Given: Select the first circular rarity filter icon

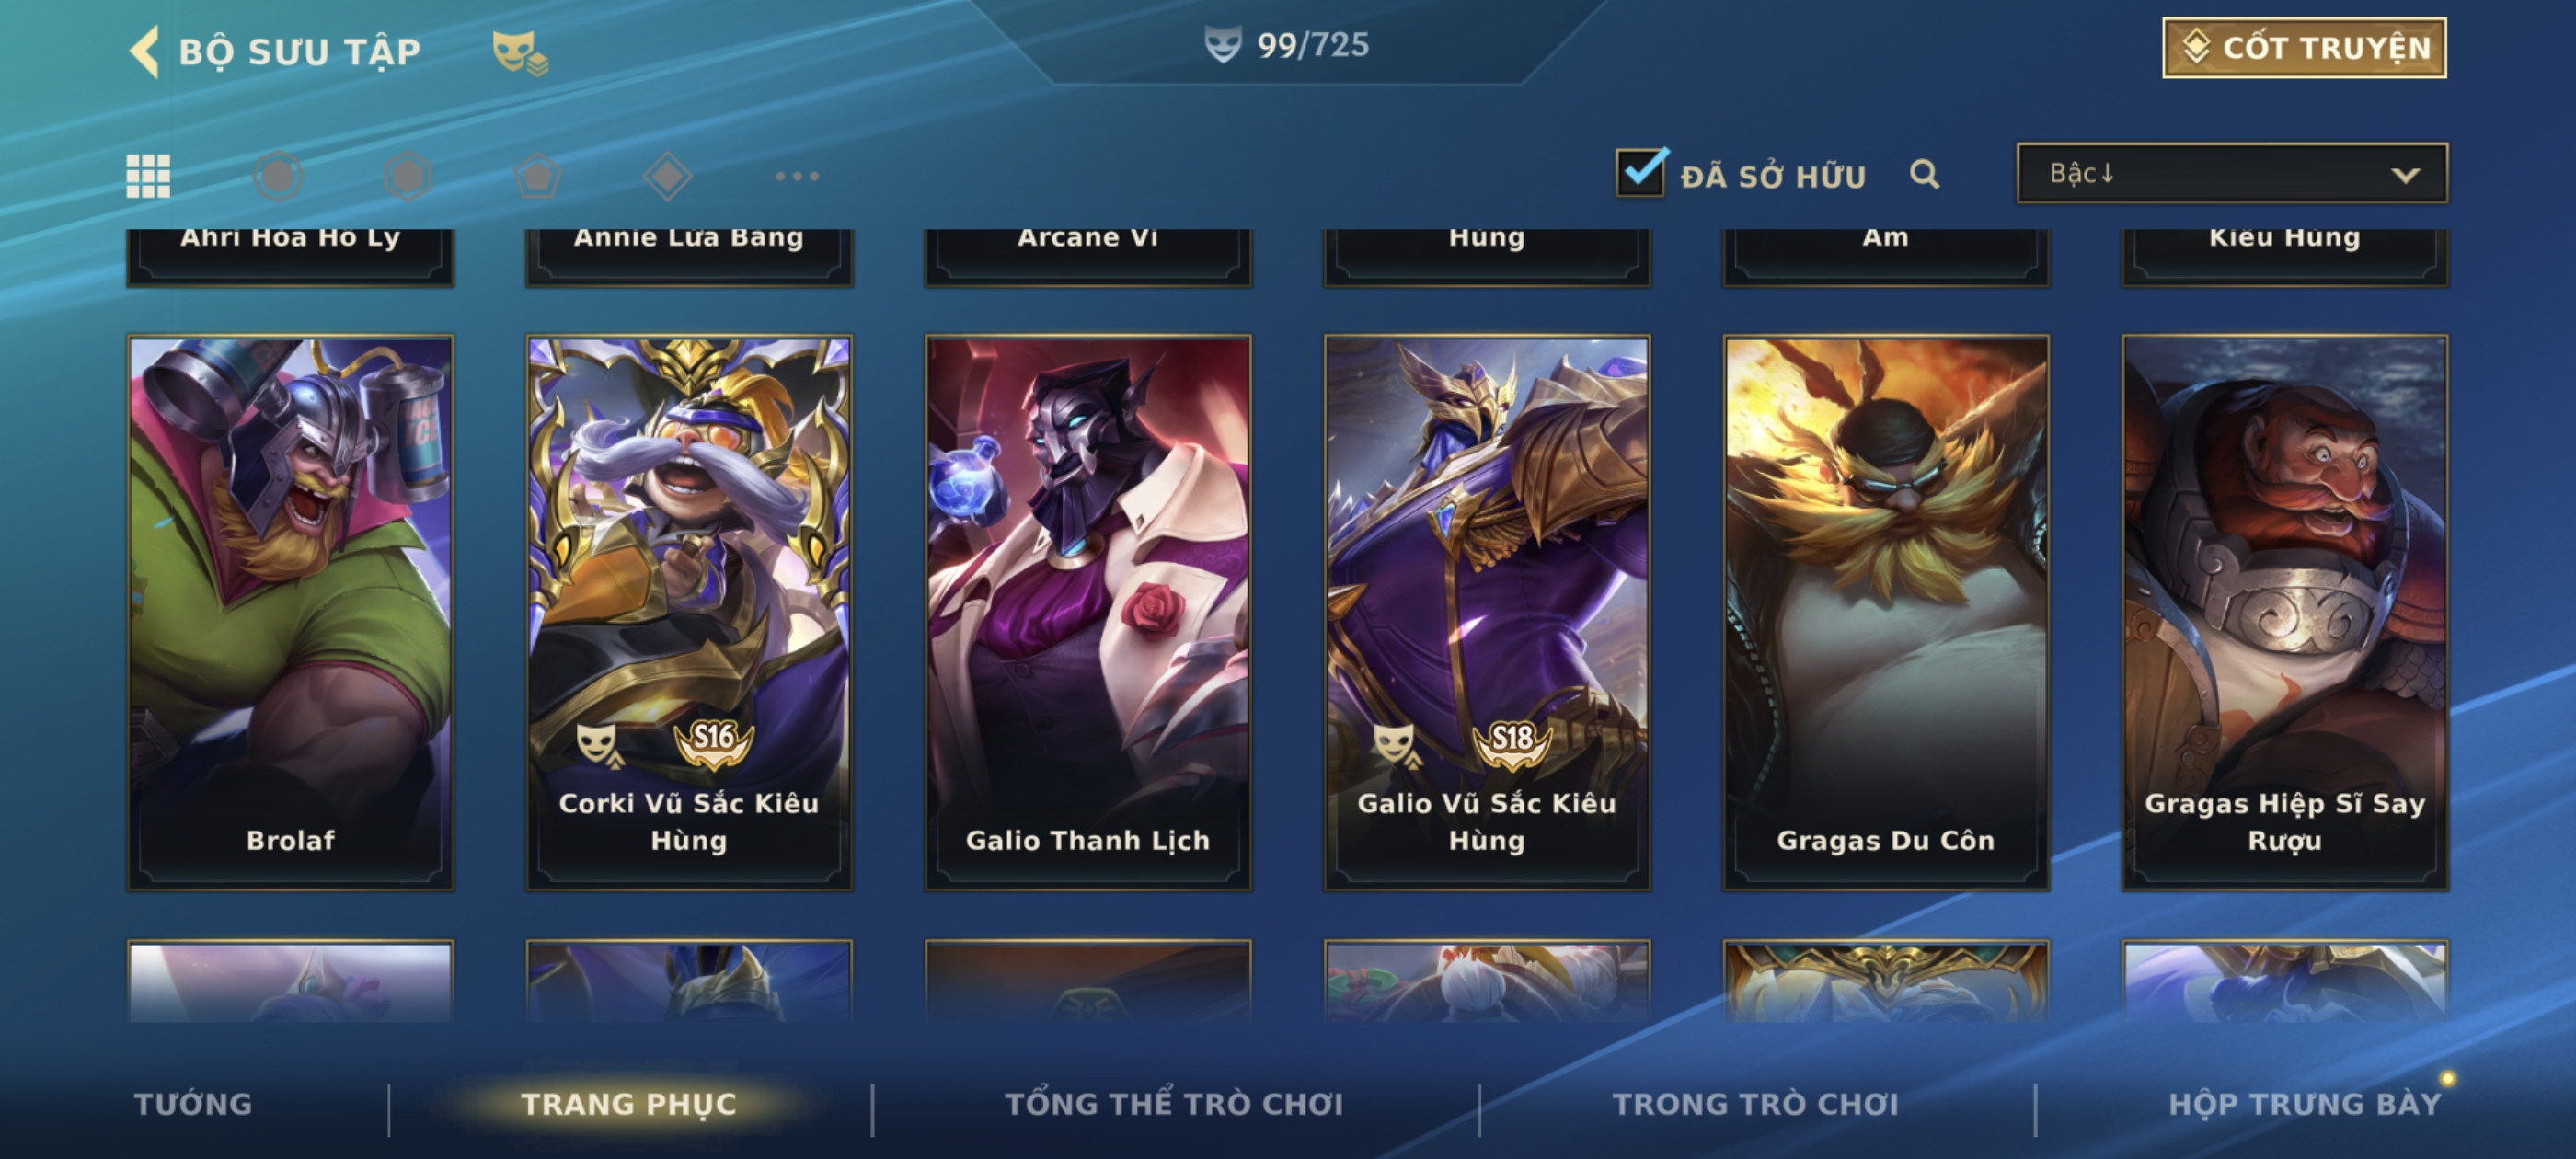Looking at the screenshot, I should 278,176.
